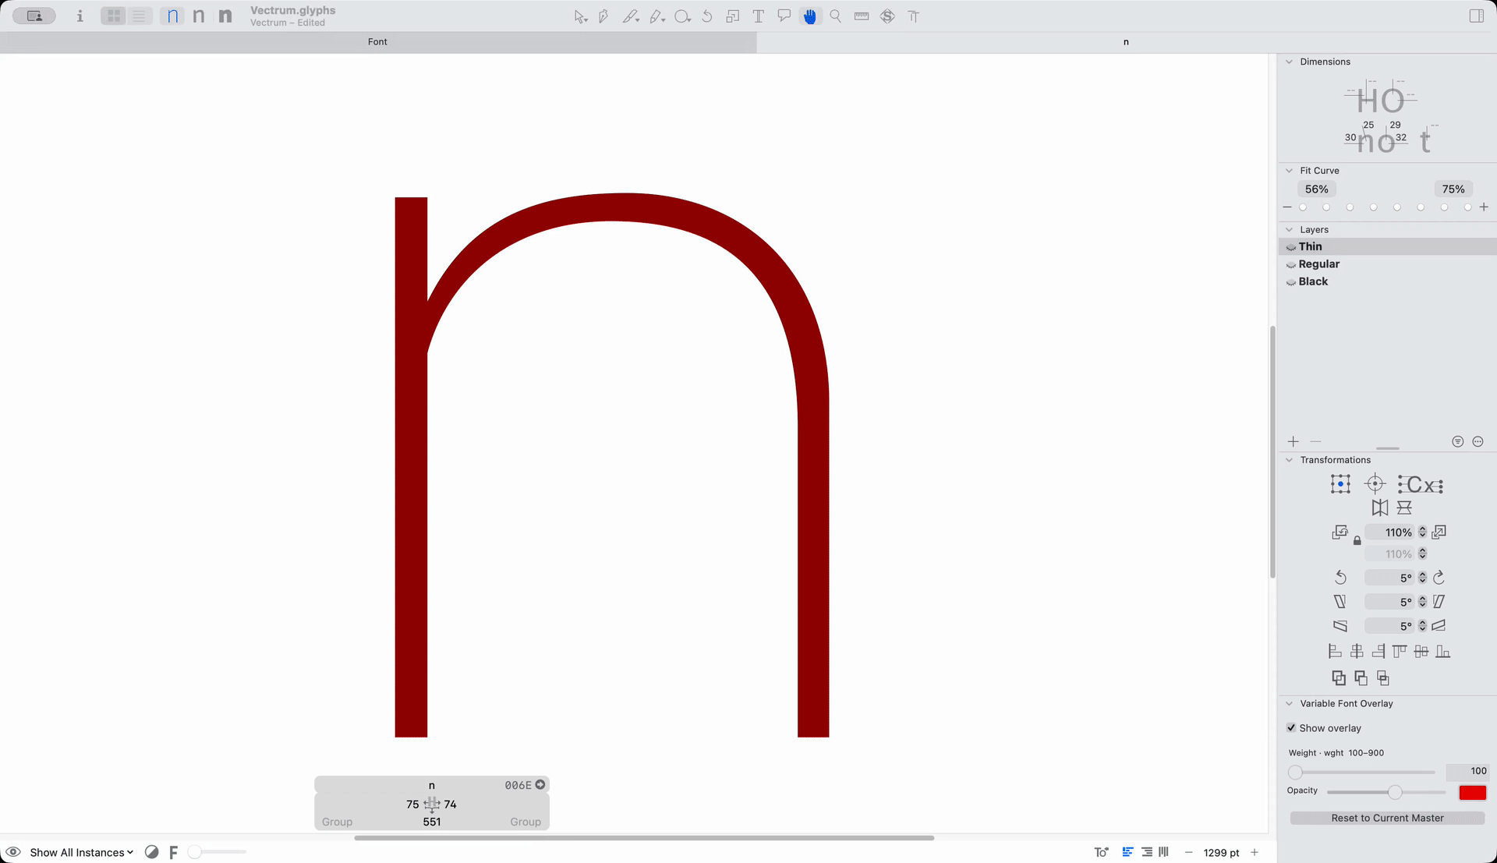Select the Pen draw tool

click(603, 16)
